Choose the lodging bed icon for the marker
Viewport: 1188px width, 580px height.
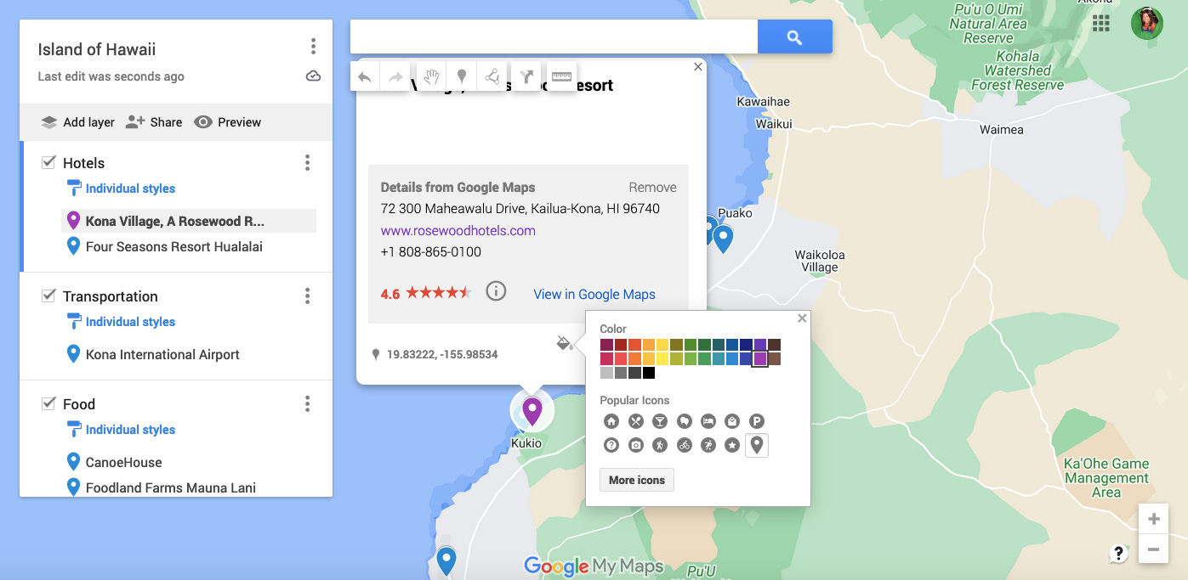click(709, 420)
